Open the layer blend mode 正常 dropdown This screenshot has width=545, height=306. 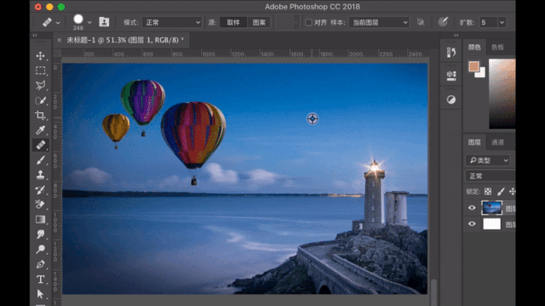coord(490,176)
